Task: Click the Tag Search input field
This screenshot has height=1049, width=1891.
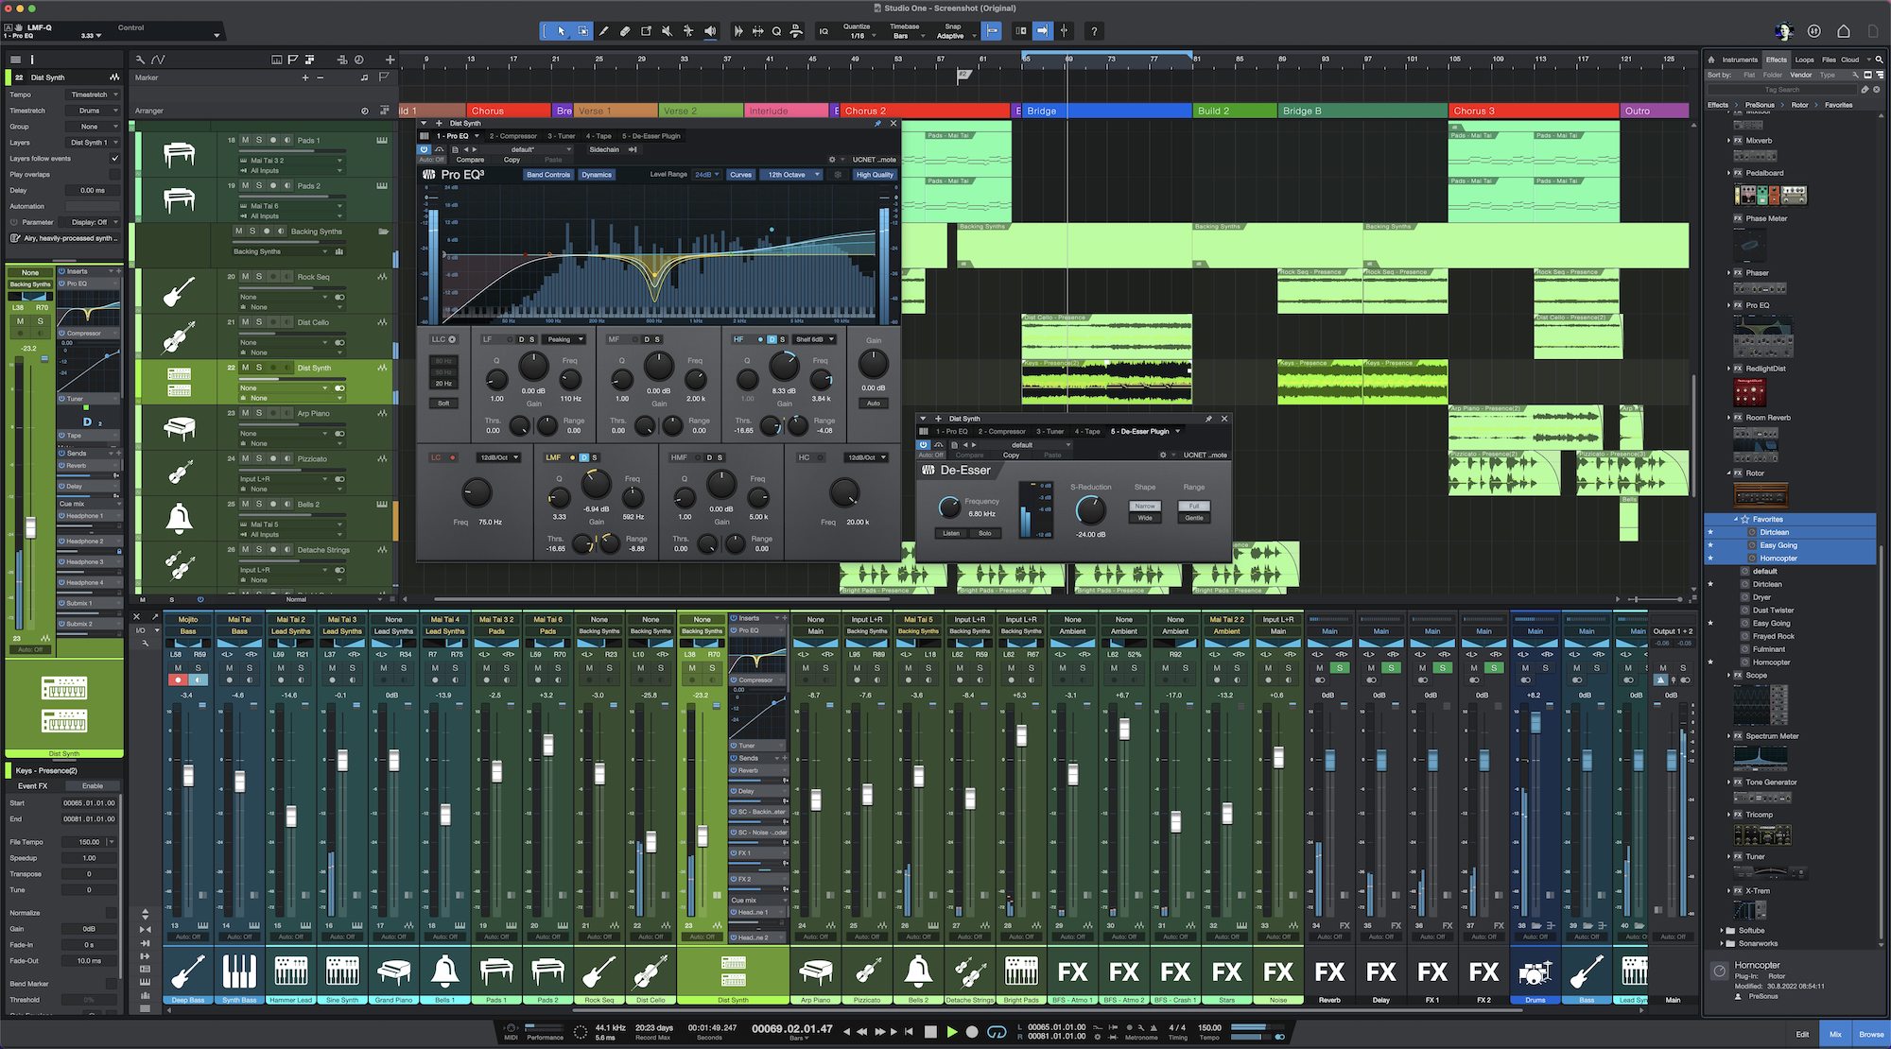Action: [1781, 89]
